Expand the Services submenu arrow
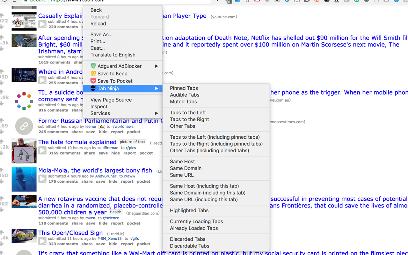Screen dimensions: 408x255 pyautogui.click(x=157, y=113)
